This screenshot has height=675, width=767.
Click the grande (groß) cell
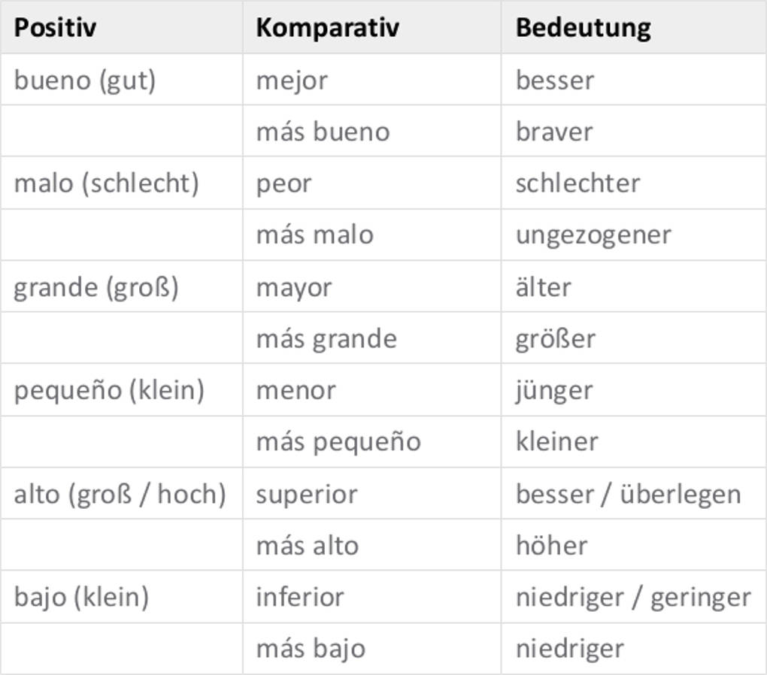click(96, 287)
